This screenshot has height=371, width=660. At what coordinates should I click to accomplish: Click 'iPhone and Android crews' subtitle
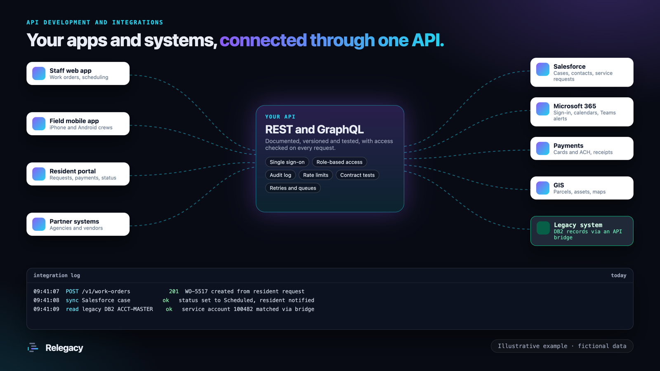[x=81, y=128]
